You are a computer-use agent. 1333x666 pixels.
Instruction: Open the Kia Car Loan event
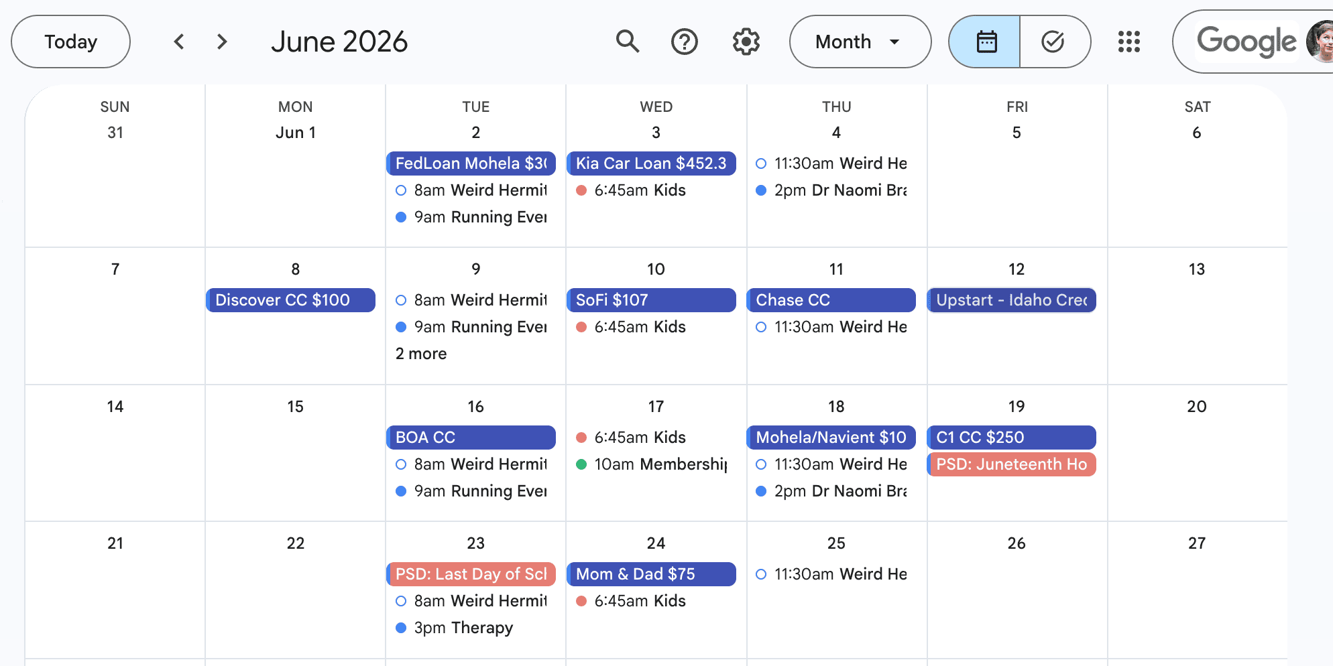pyautogui.click(x=651, y=163)
